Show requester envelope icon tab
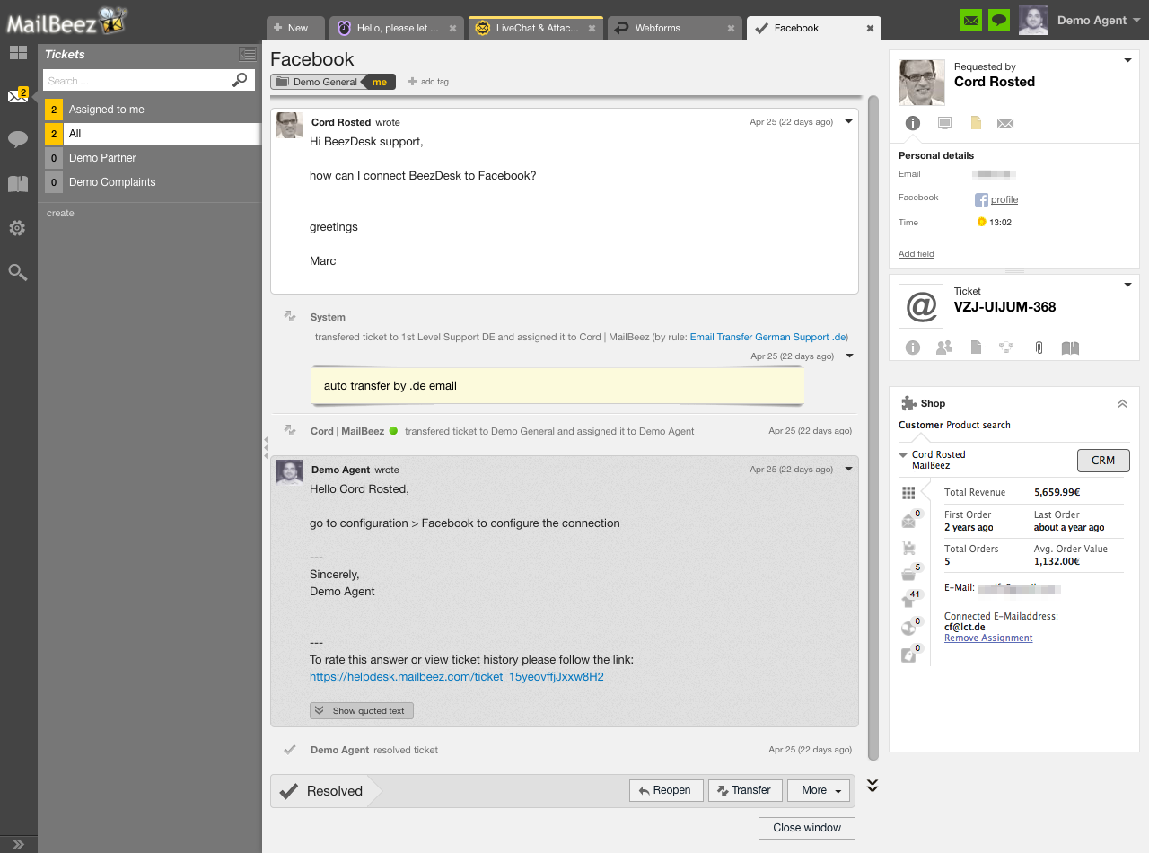The image size is (1149, 853). point(1005,123)
